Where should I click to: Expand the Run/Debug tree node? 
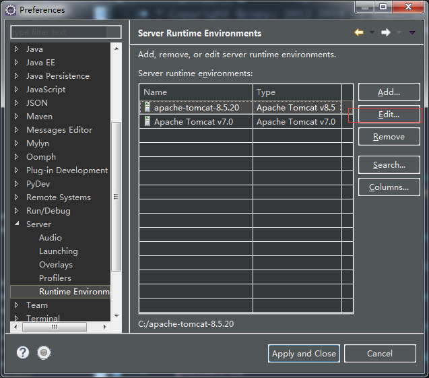16,210
